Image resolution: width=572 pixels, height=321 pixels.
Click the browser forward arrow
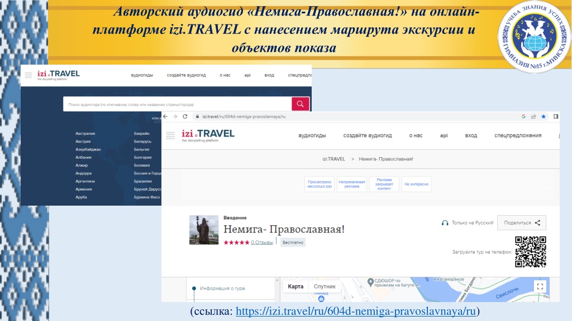pos(175,116)
